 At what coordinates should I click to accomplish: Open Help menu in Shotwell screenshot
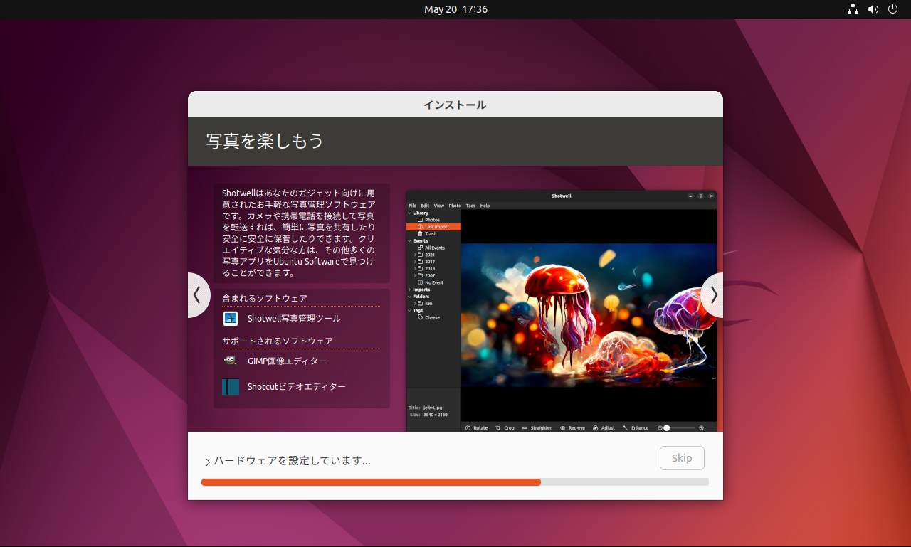485,206
